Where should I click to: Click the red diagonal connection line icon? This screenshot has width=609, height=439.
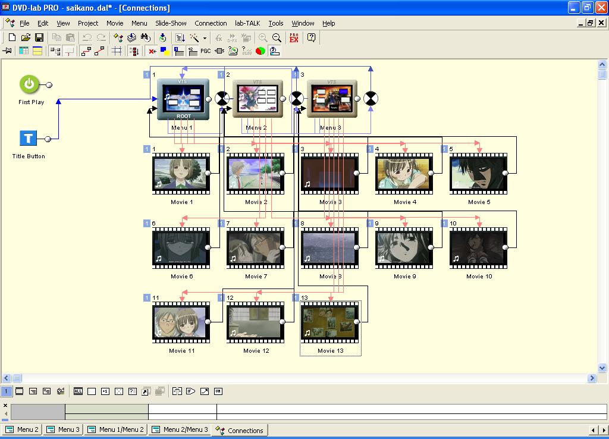tap(99, 51)
